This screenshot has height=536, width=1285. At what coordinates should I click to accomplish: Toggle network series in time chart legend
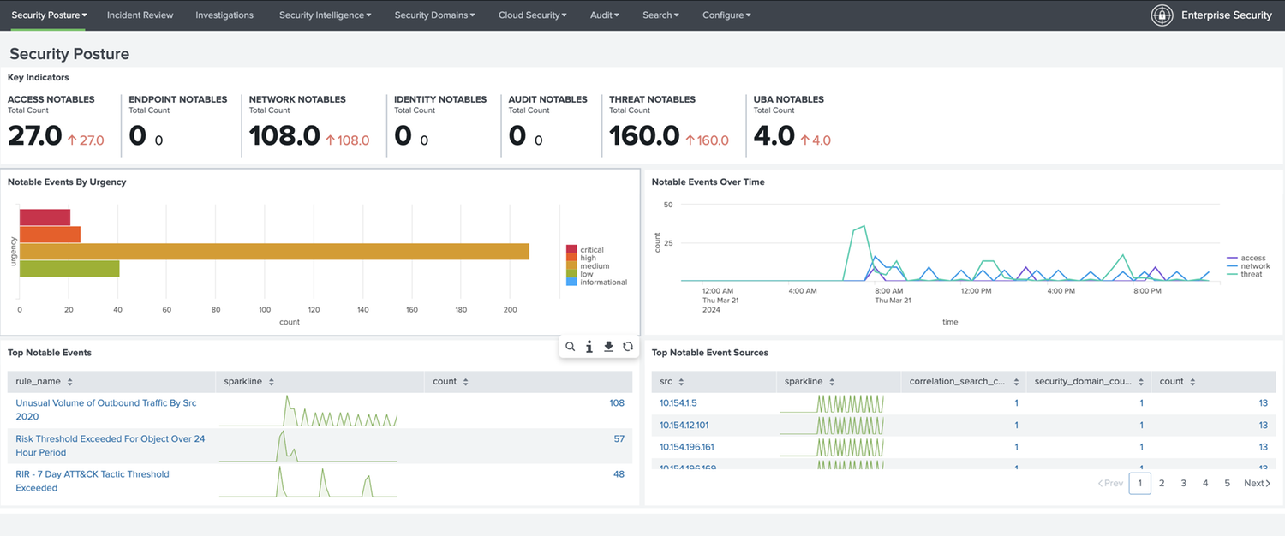1255,266
